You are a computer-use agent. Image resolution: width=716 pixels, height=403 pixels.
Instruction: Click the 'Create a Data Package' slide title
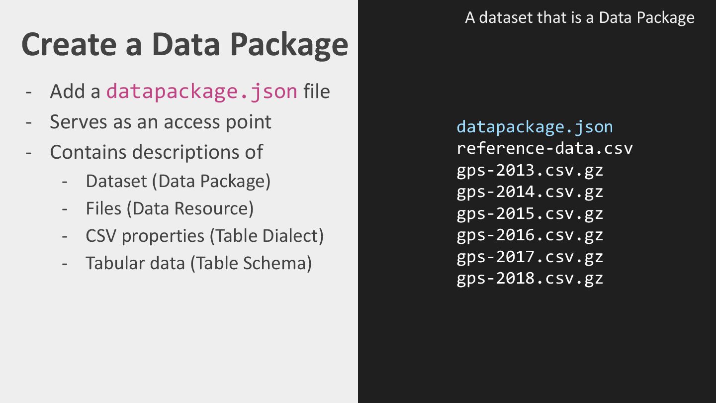(184, 45)
